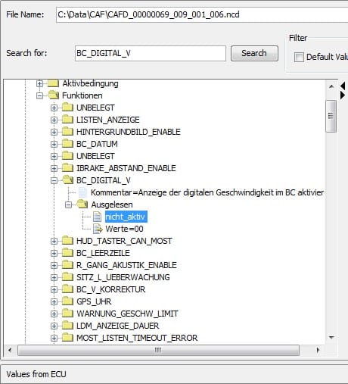
Task: Click the Kommentar document icon
Action: point(82,192)
